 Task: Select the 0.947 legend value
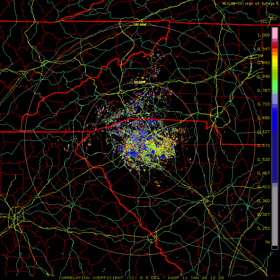pos(264,49)
